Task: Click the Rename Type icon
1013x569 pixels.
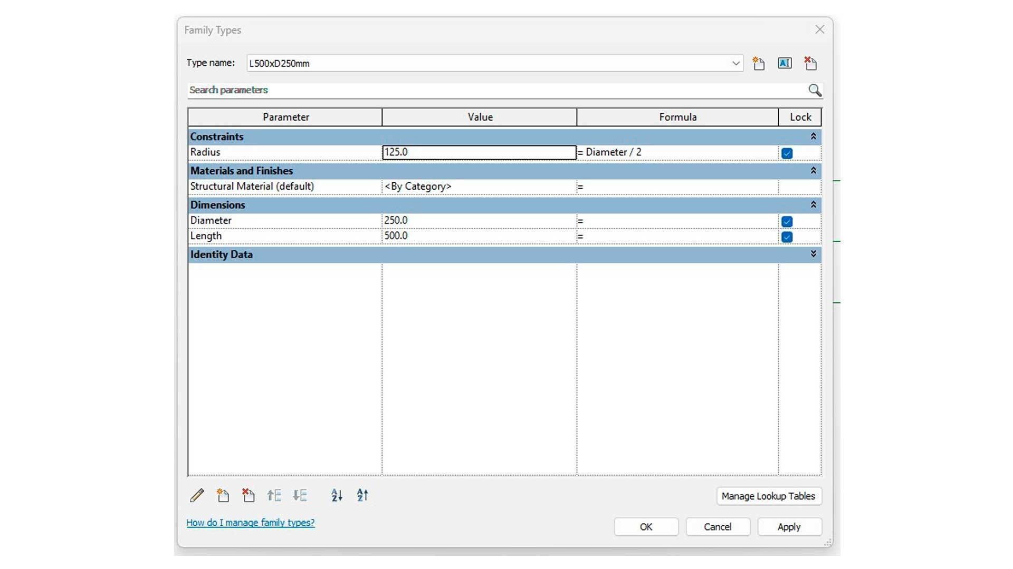Action: [x=785, y=63]
